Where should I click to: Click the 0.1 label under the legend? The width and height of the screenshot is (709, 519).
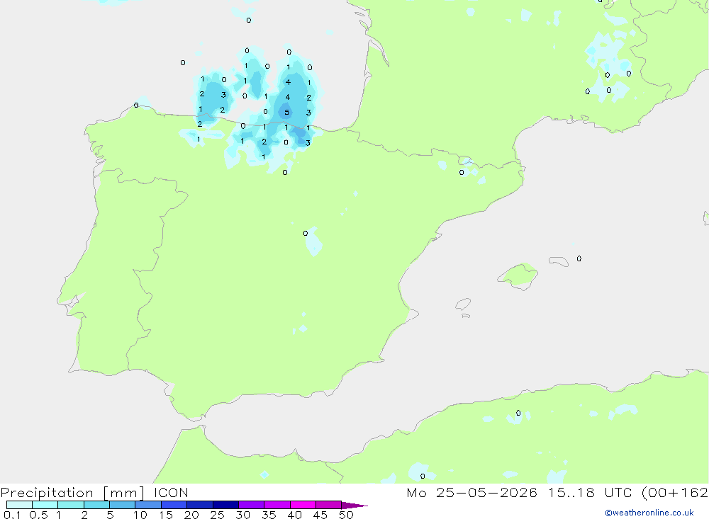coord(12,515)
